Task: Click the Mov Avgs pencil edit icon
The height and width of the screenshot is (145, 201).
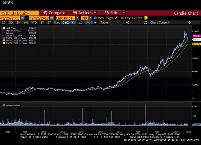Action: tap(116, 18)
